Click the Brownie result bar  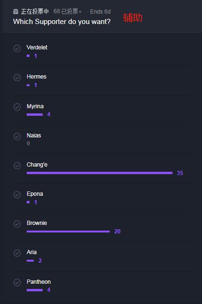[68, 232]
